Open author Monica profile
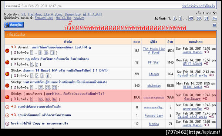 pos(154,124)
